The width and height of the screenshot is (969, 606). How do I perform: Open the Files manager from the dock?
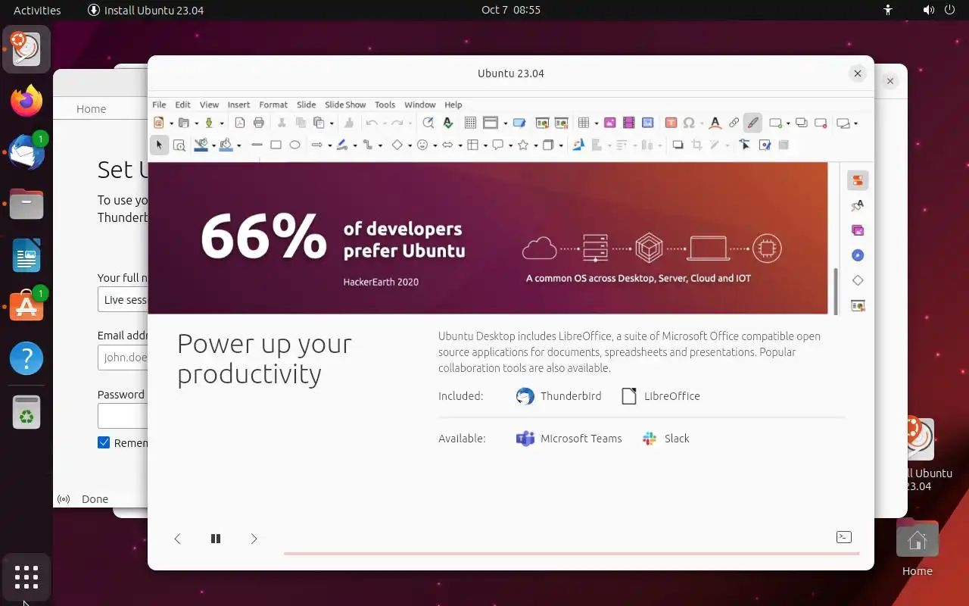point(26,204)
